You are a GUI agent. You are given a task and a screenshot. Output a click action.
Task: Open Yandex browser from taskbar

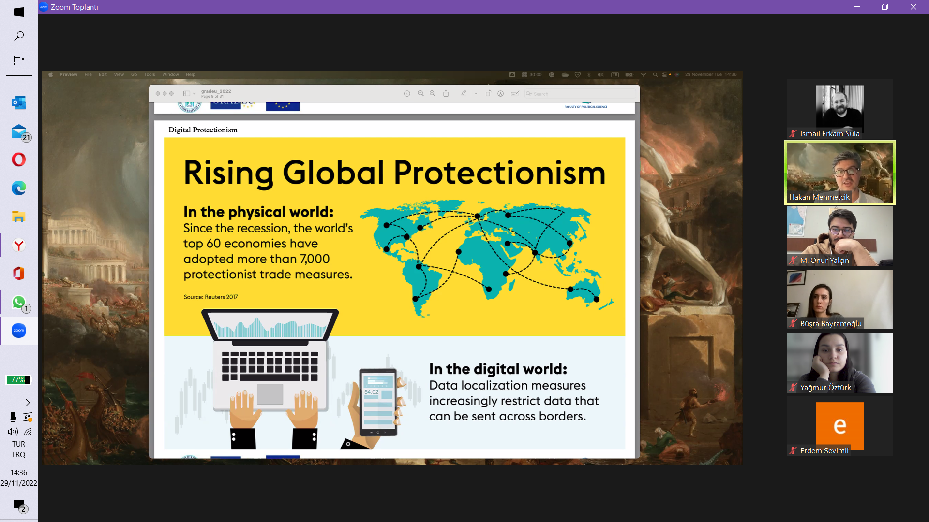pos(18,246)
